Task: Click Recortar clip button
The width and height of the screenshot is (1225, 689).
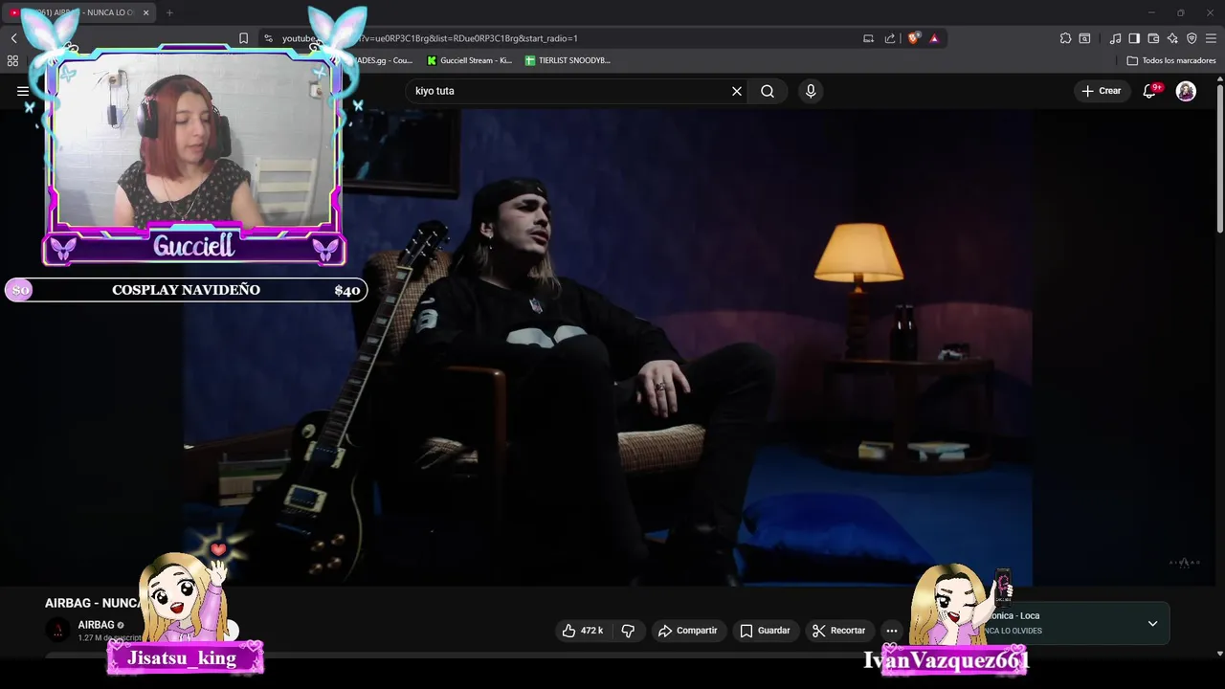Action: [x=838, y=631]
